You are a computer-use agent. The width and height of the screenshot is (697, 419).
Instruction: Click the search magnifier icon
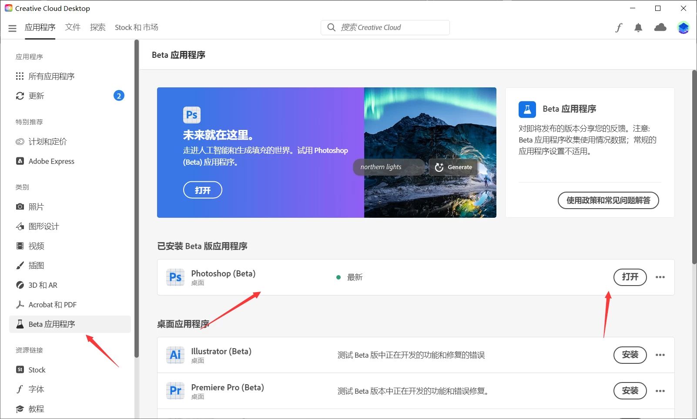pyautogui.click(x=331, y=27)
